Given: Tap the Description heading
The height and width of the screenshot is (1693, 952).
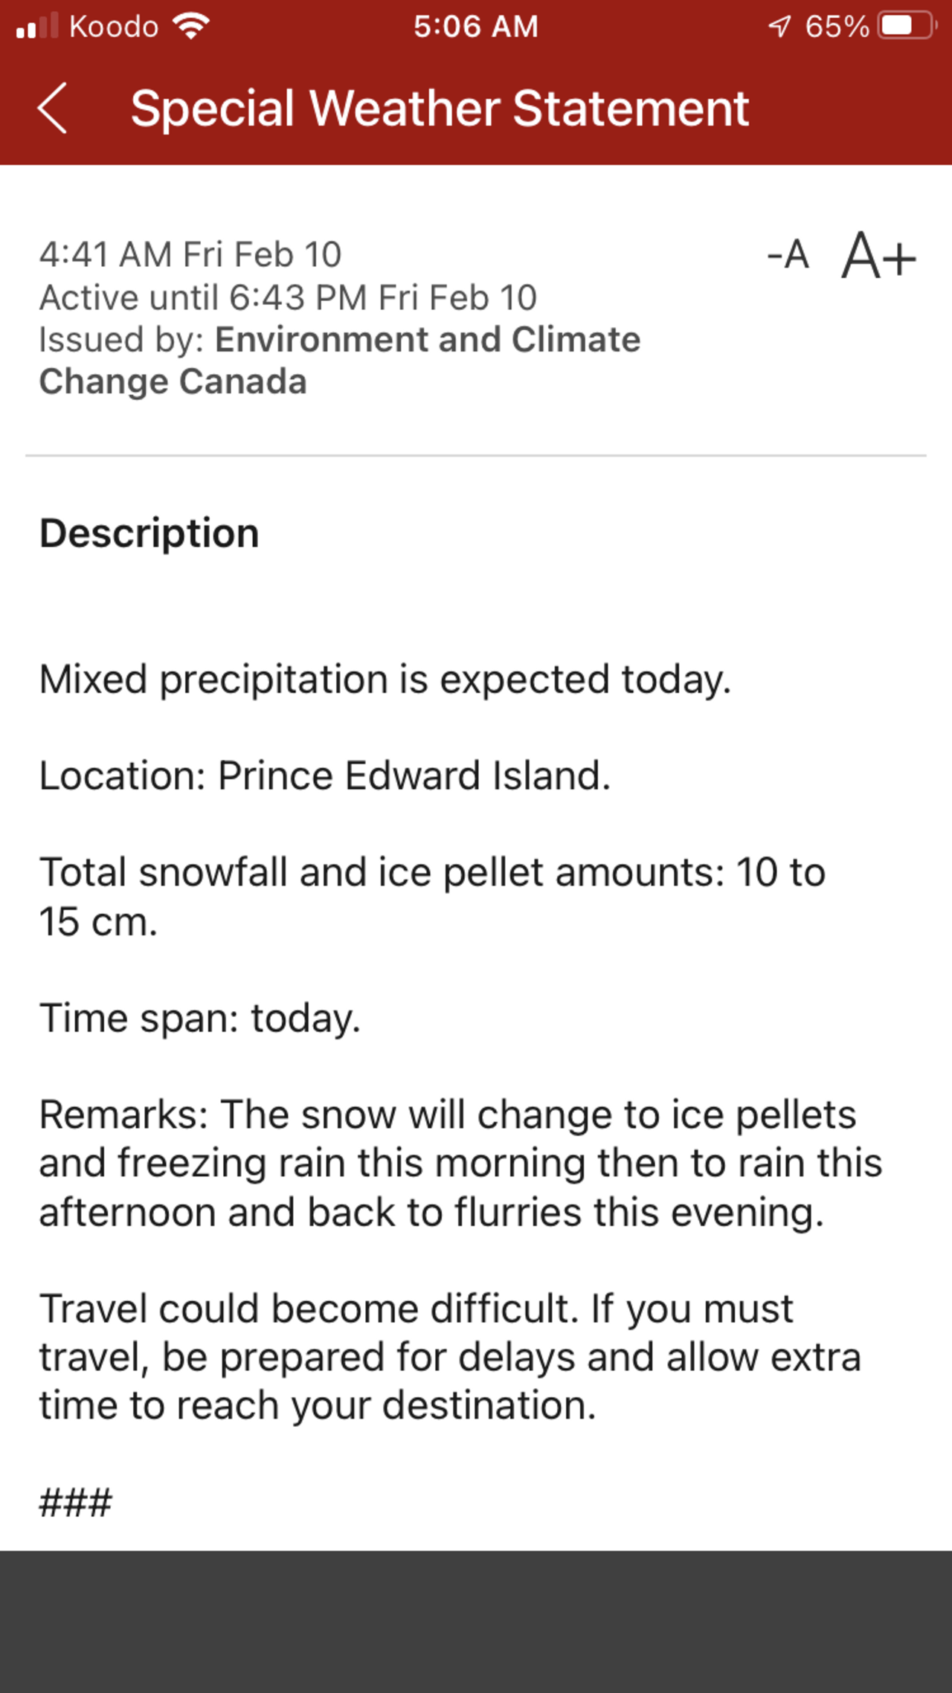Looking at the screenshot, I should click(x=149, y=533).
